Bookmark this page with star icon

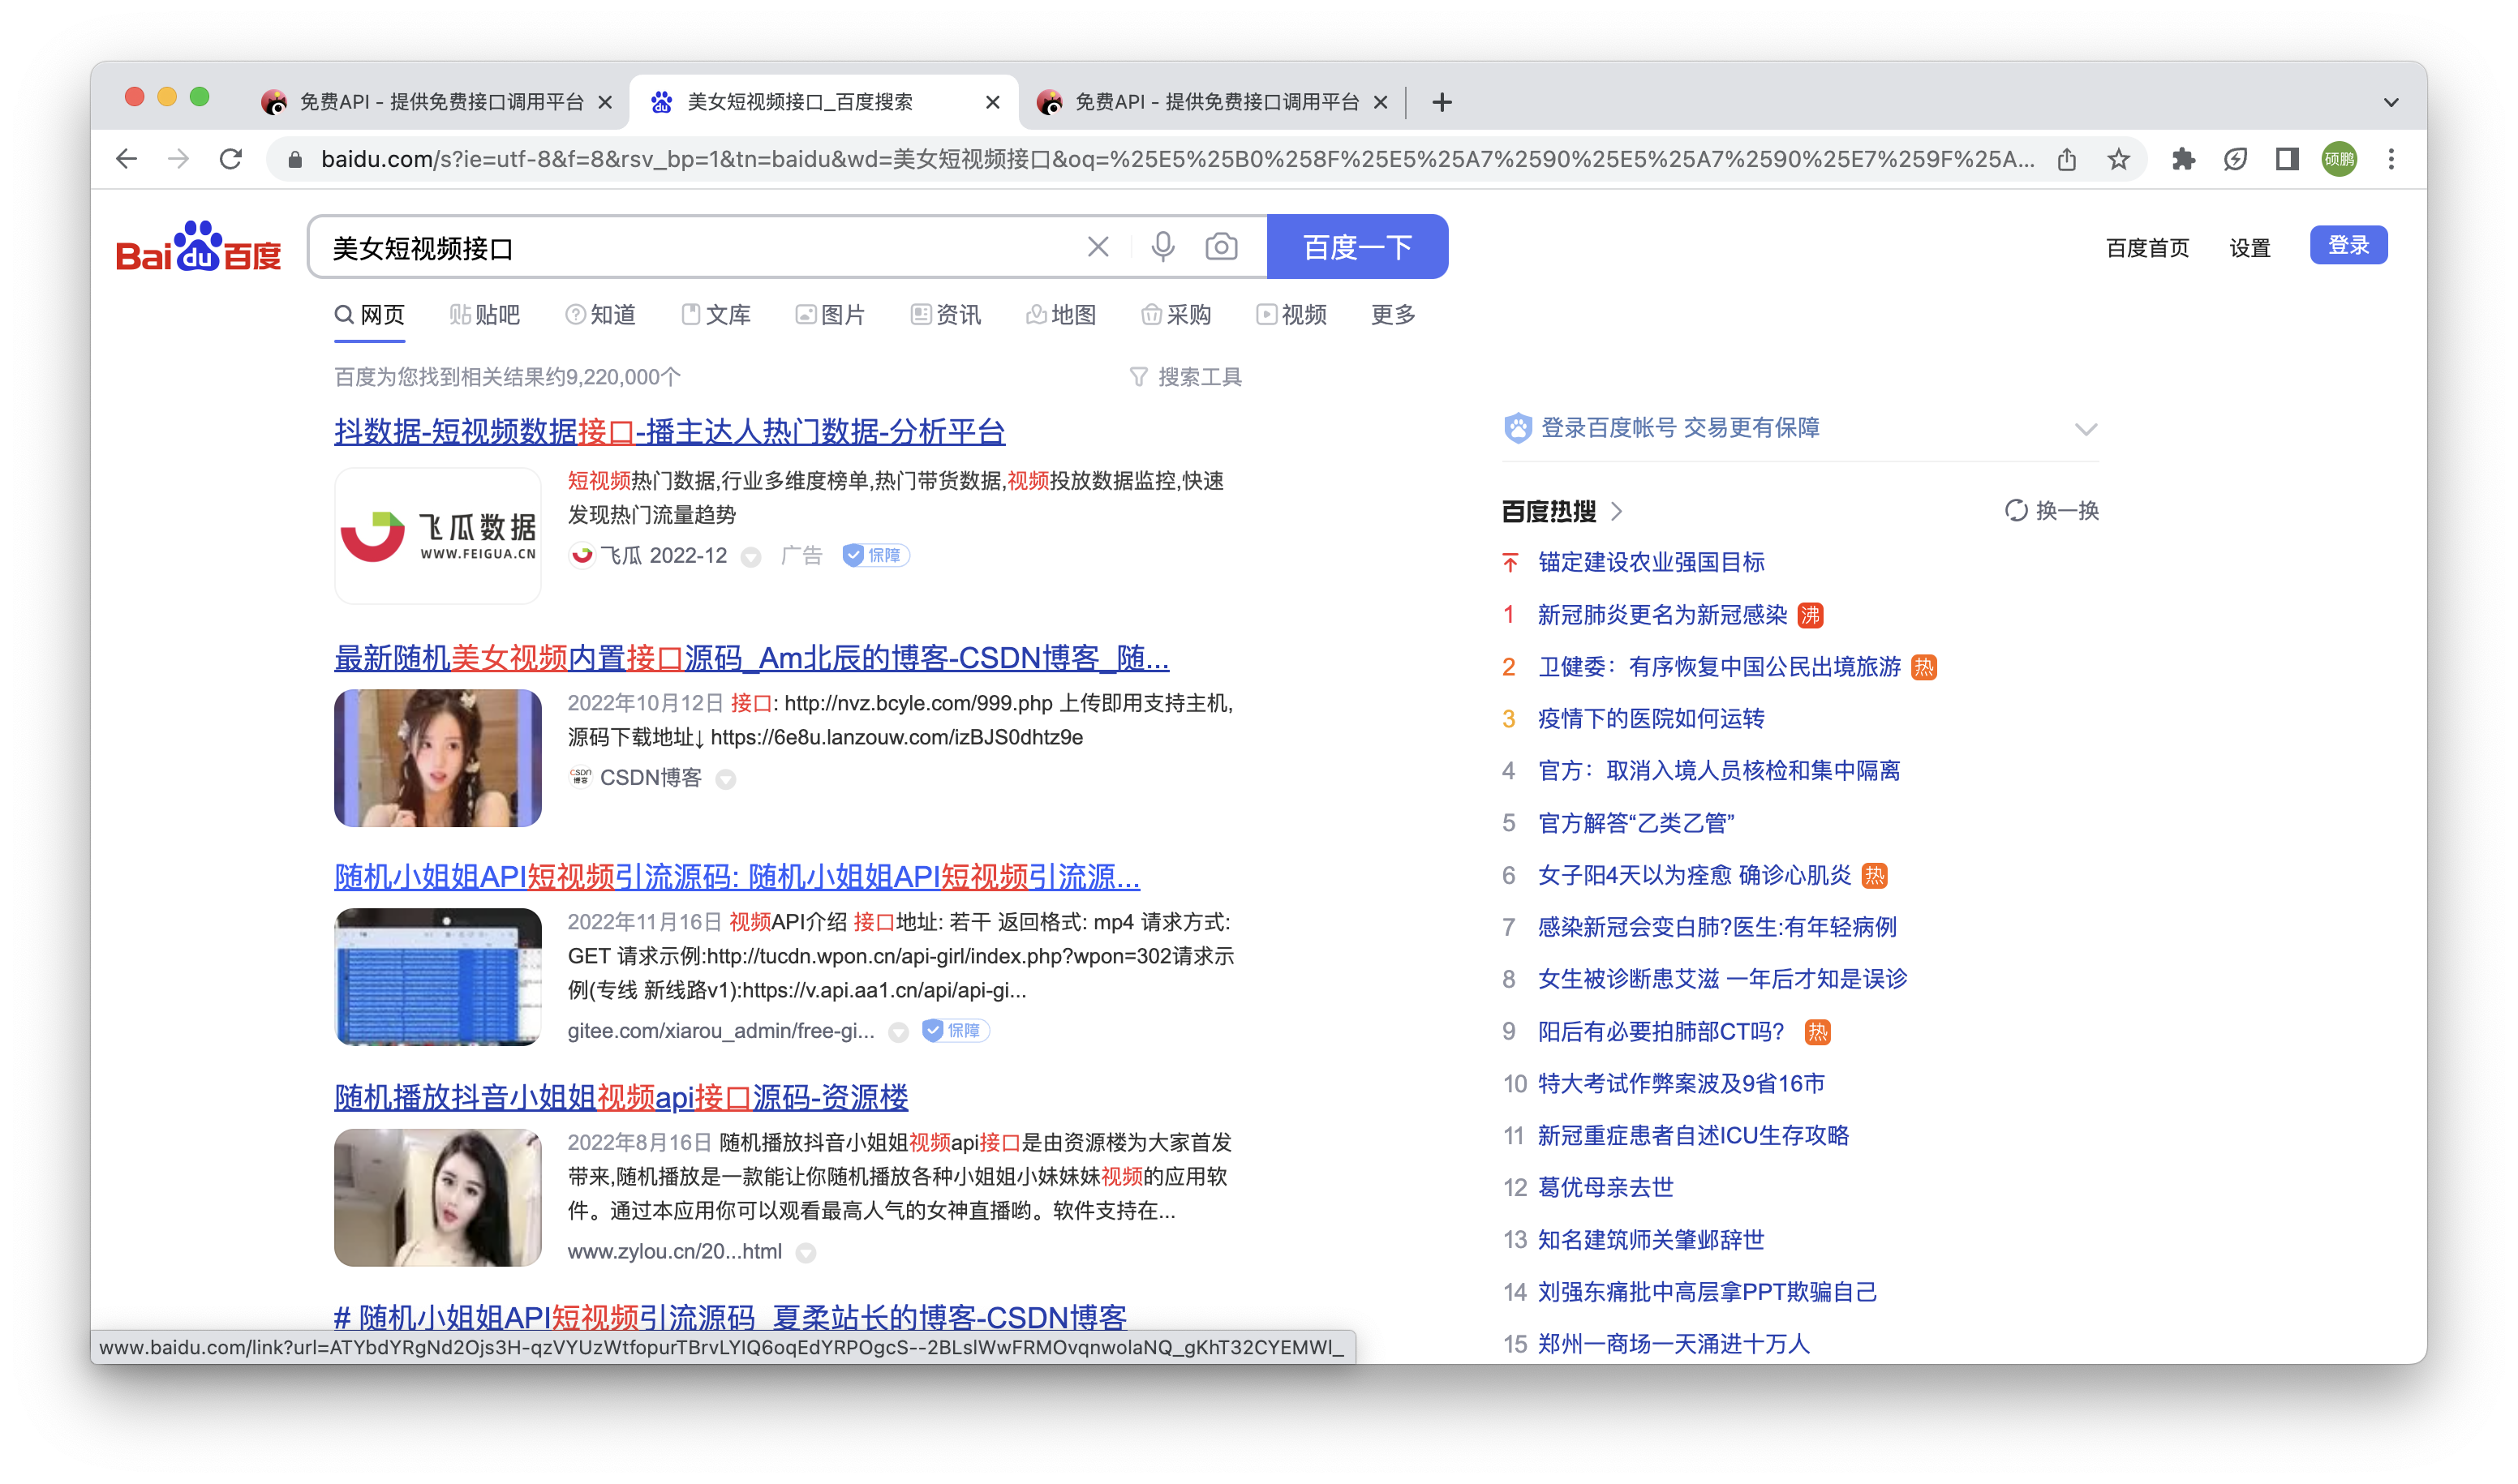2119,159
